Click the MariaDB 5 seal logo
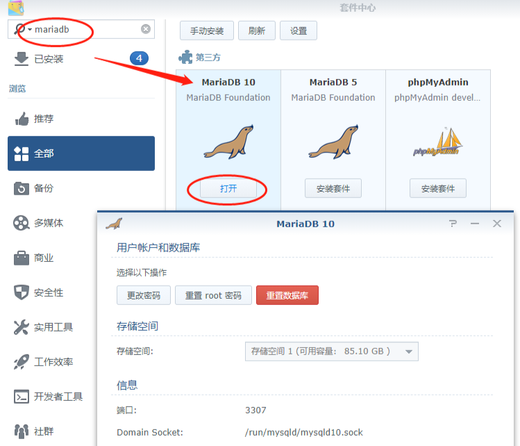Screen dimensions: 520x446 [x=333, y=142]
